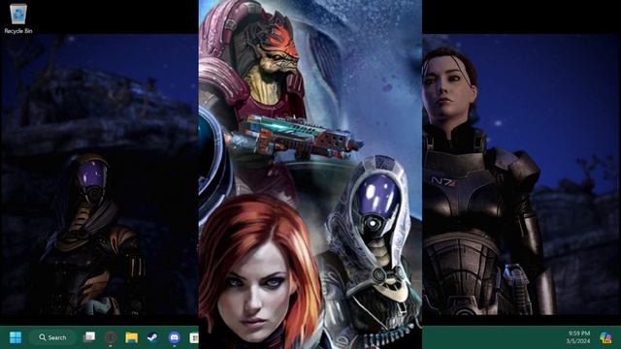Image resolution: width=621 pixels, height=349 pixels.
Task: Open the Windows Start menu
Action: (16, 337)
